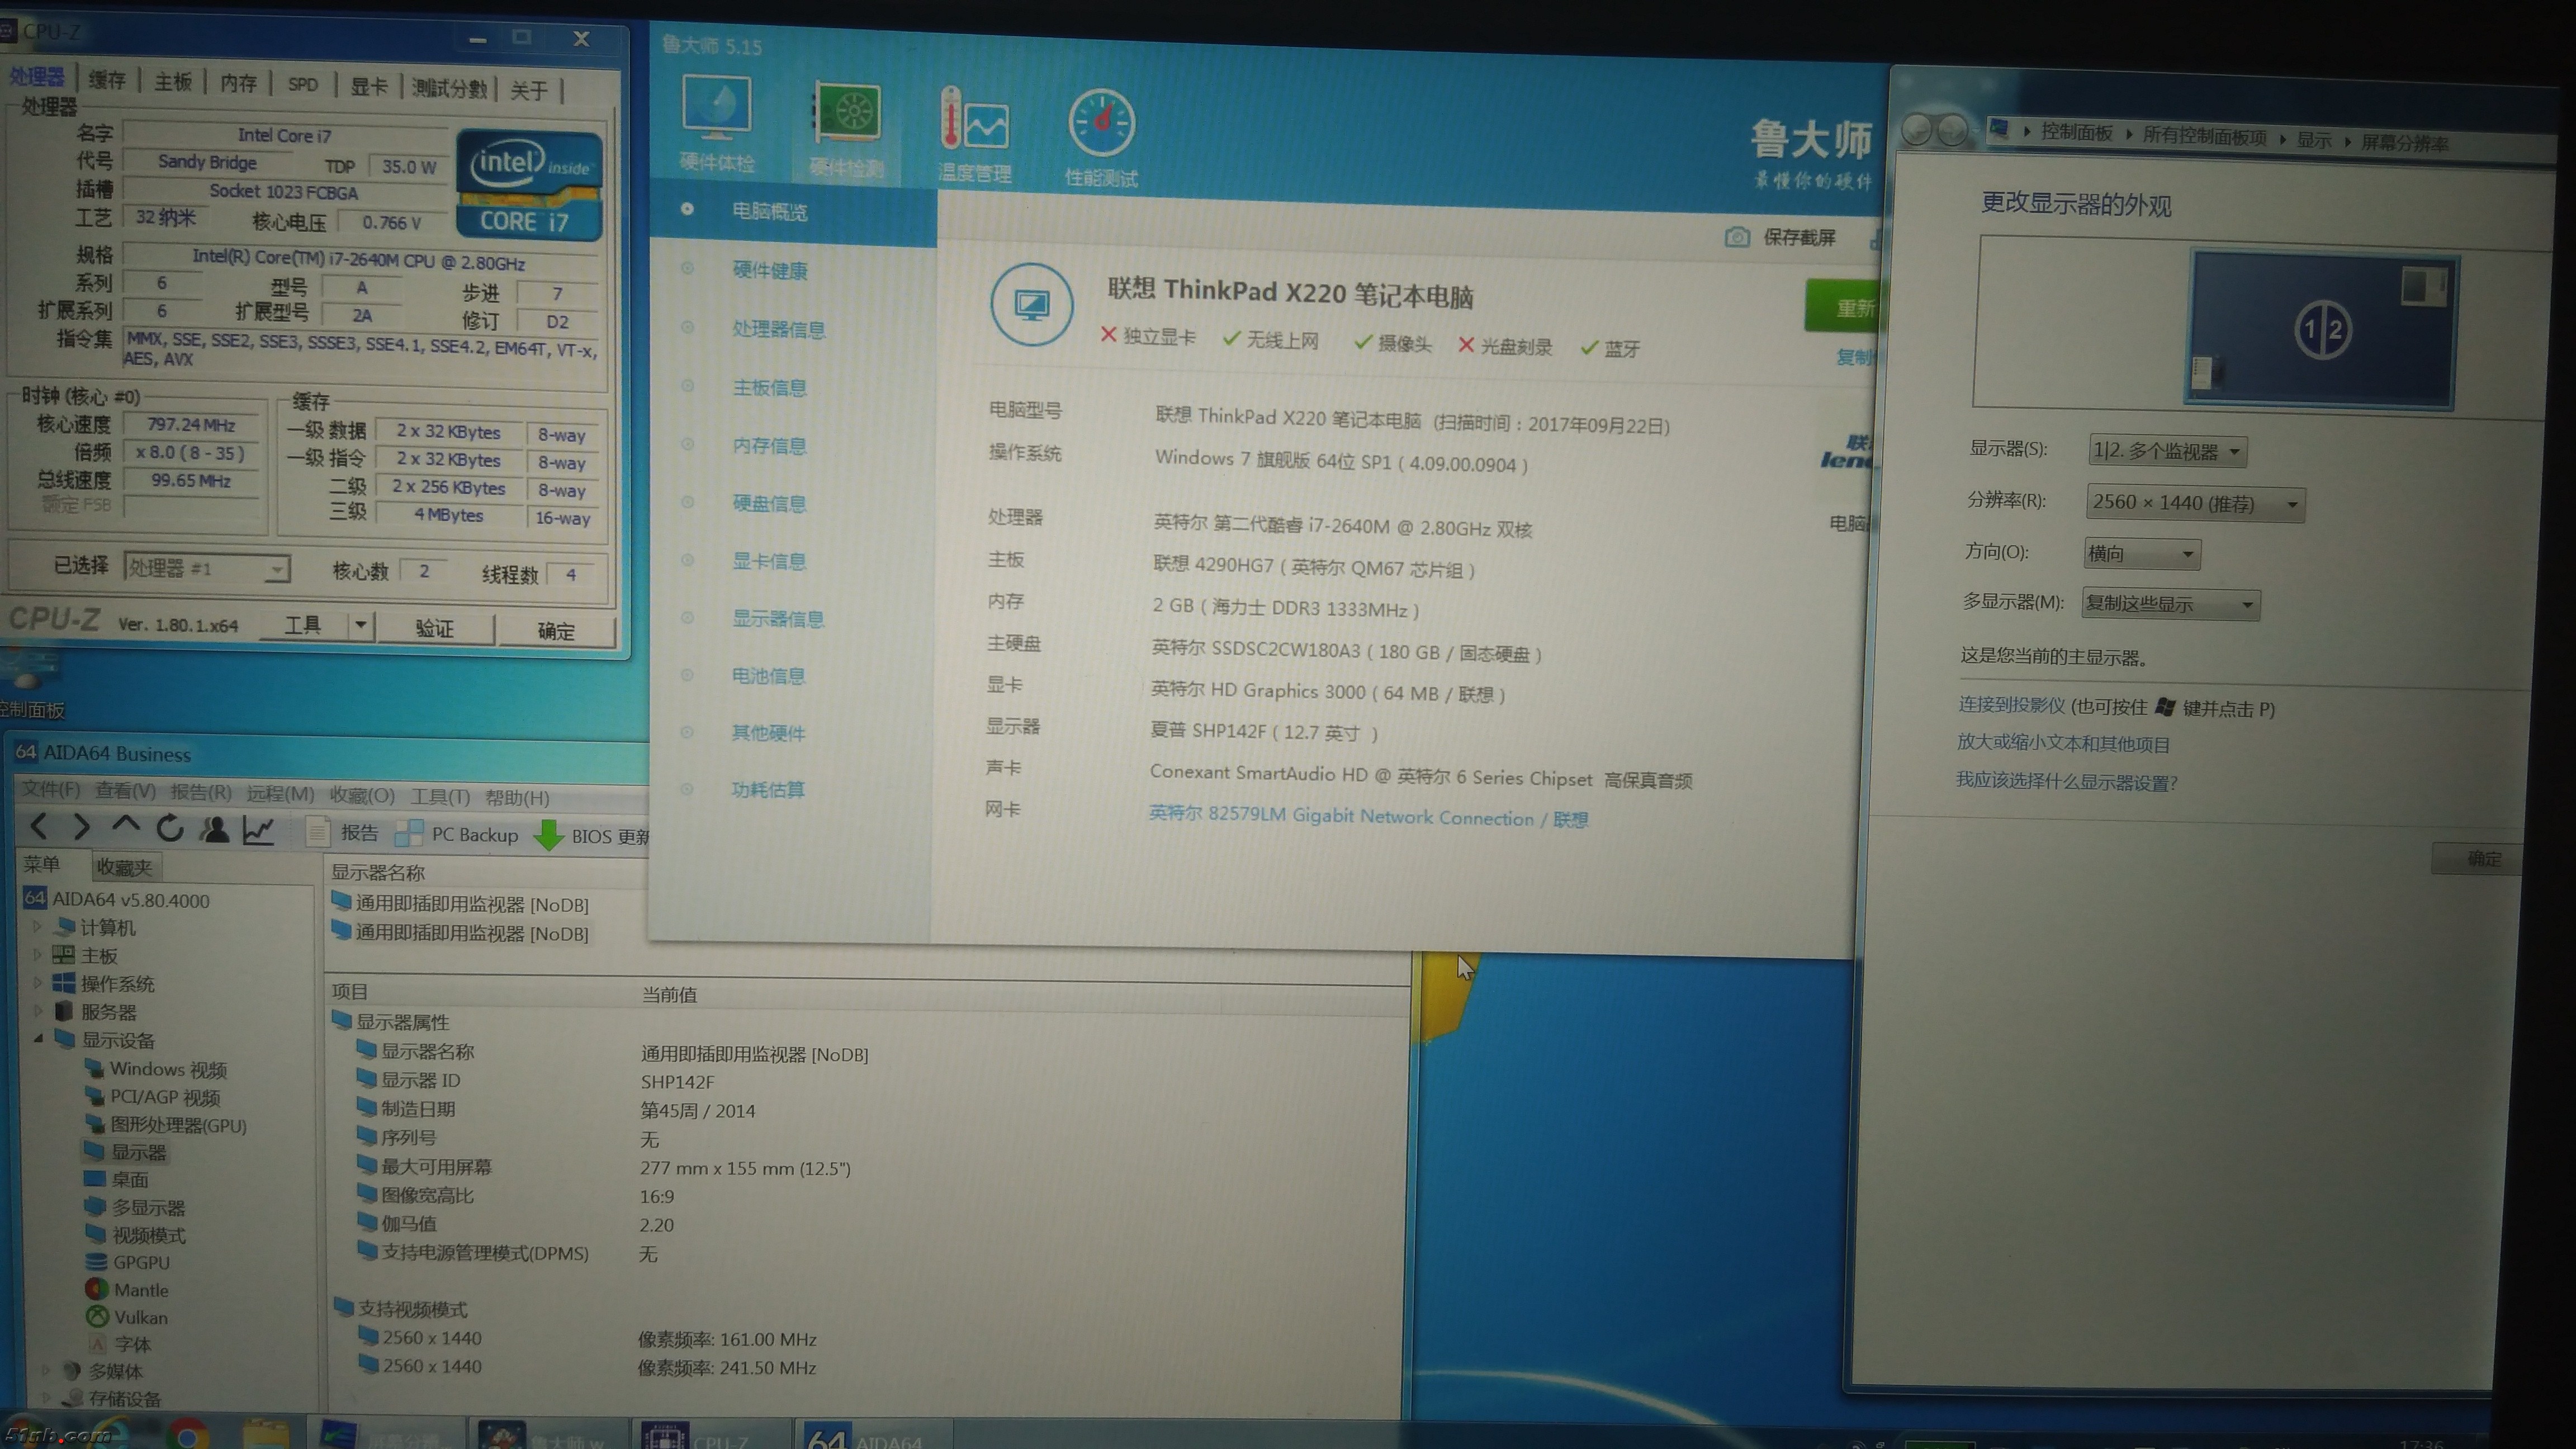Screen dimensions: 2576x1449
Task: Open AIDA64 报告 report toolbar item
Action: (343, 832)
